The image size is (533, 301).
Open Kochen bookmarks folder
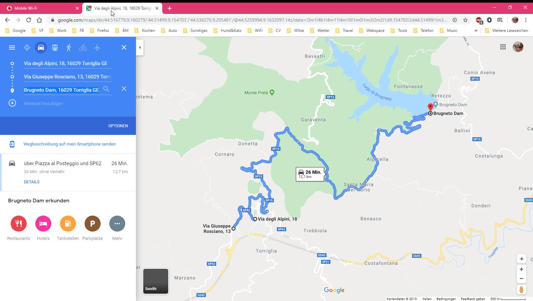click(x=145, y=30)
